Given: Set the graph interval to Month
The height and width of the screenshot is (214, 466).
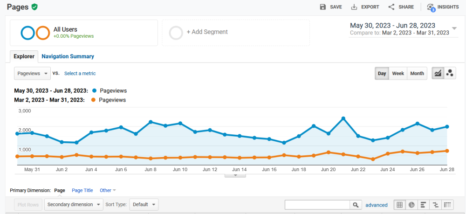Looking at the screenshot, I should (x=417, y=73).
